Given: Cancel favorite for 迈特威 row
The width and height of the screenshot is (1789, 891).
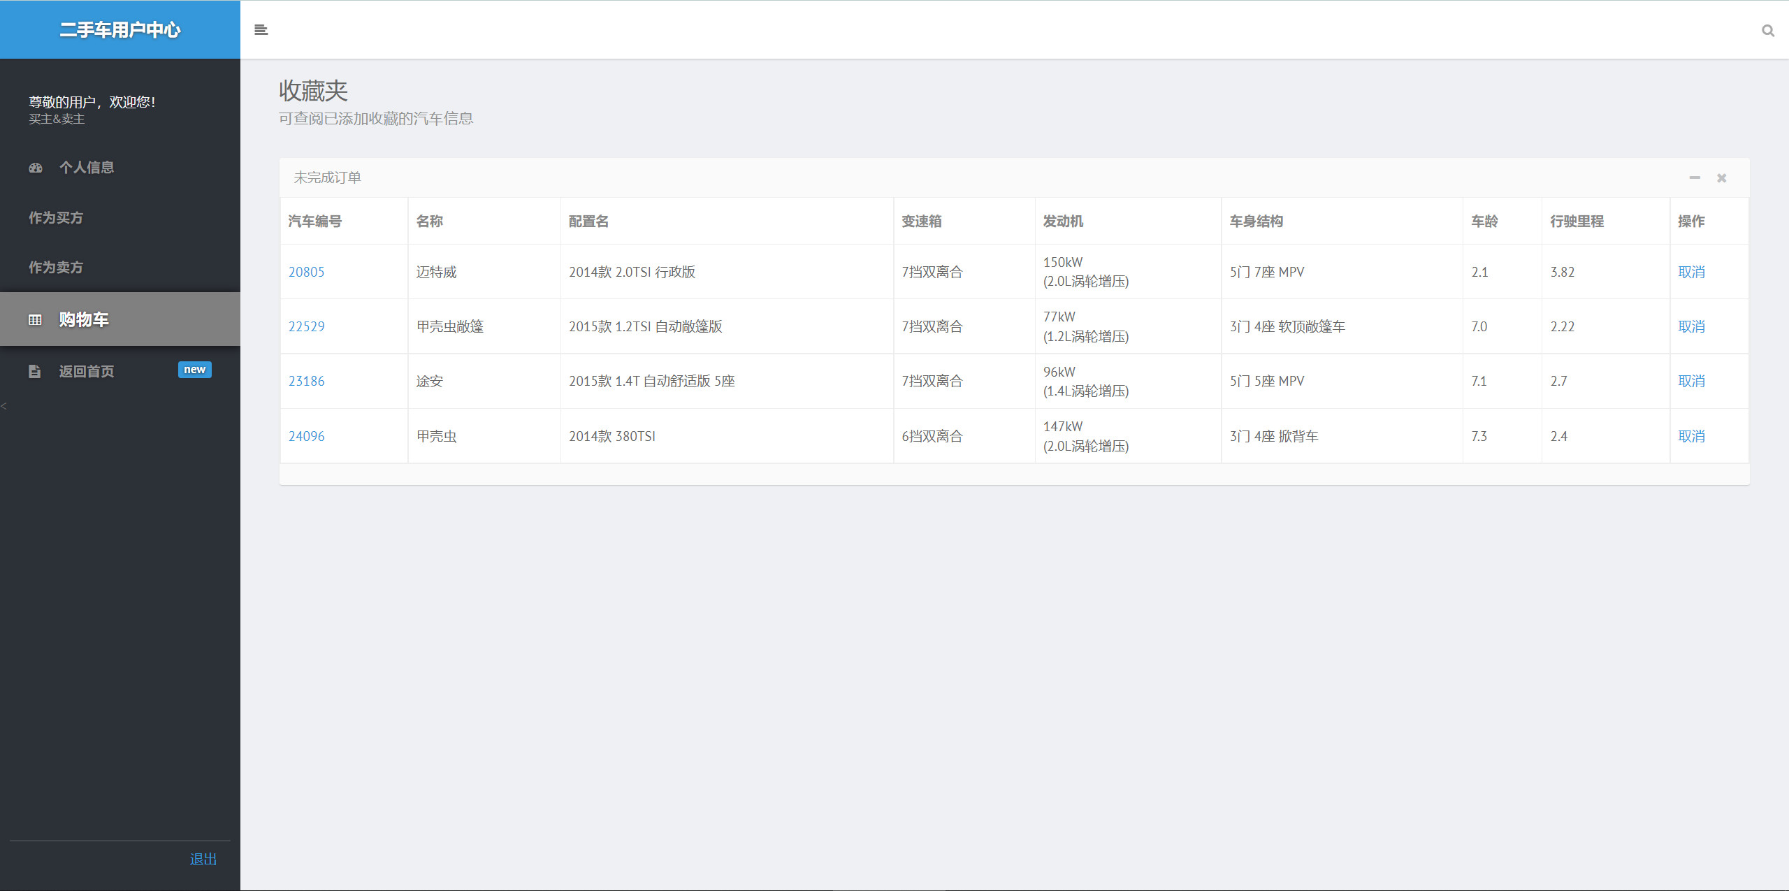Looking at the screenshot, I should pos(1692,272).
